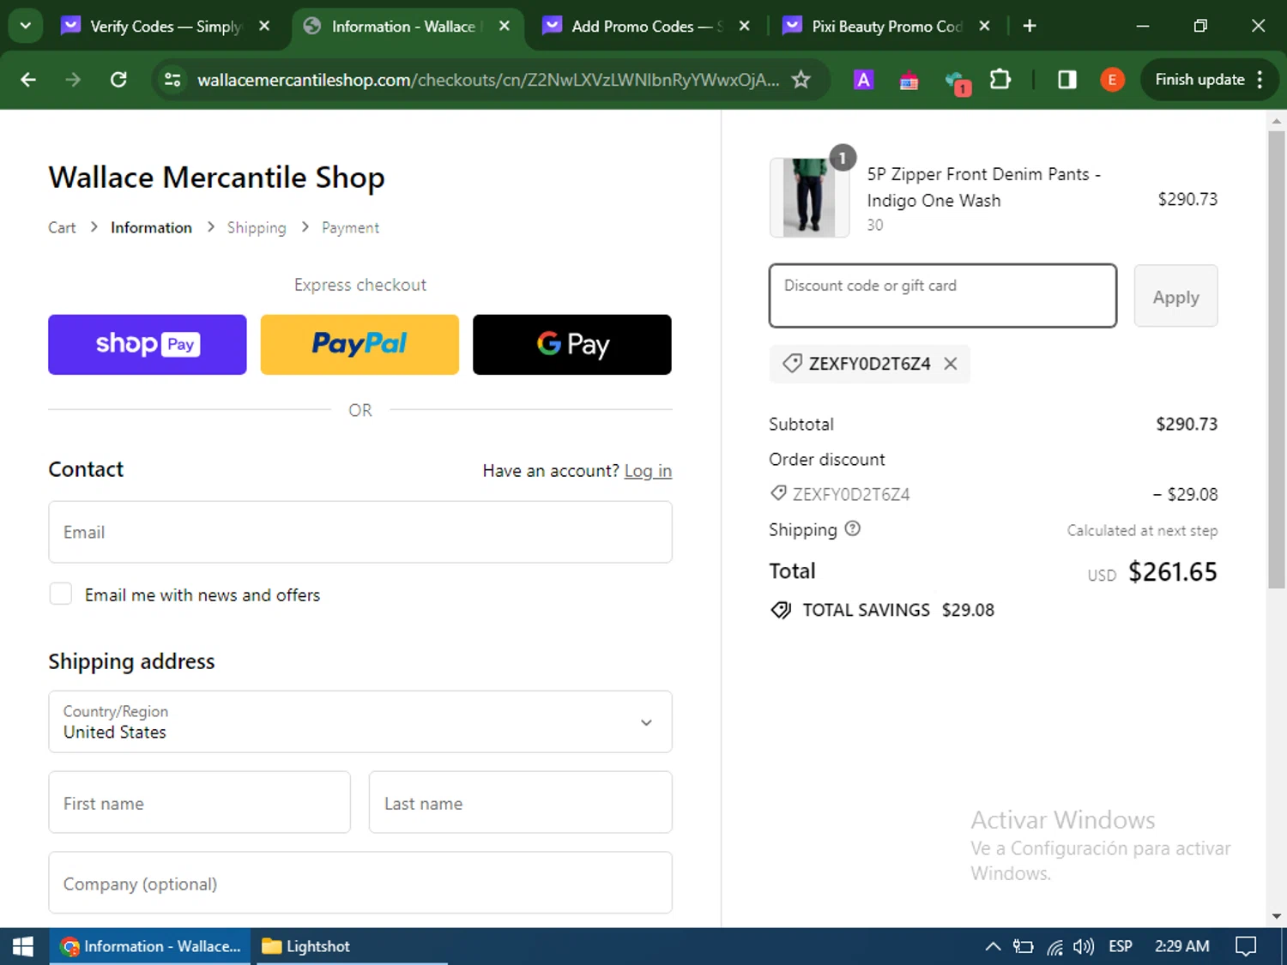Toggle the browser side panel
Viewport: 1287px width, 965px height.
click(x=1066, y=80)
